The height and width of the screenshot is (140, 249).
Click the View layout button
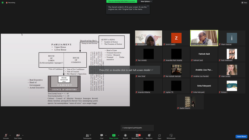[244, 3]
